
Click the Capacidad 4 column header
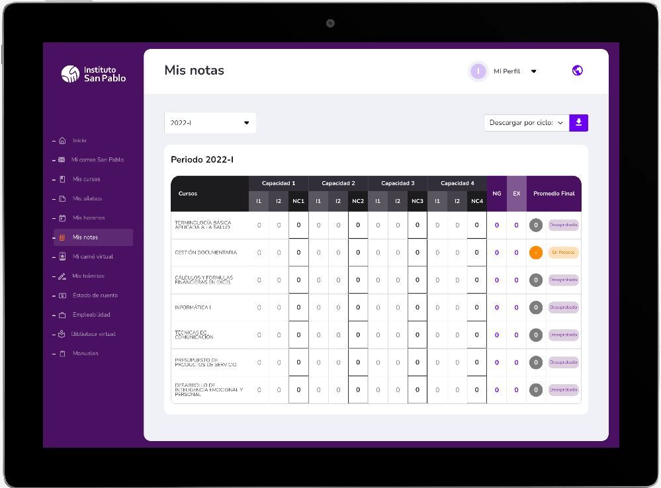(457, 183)
